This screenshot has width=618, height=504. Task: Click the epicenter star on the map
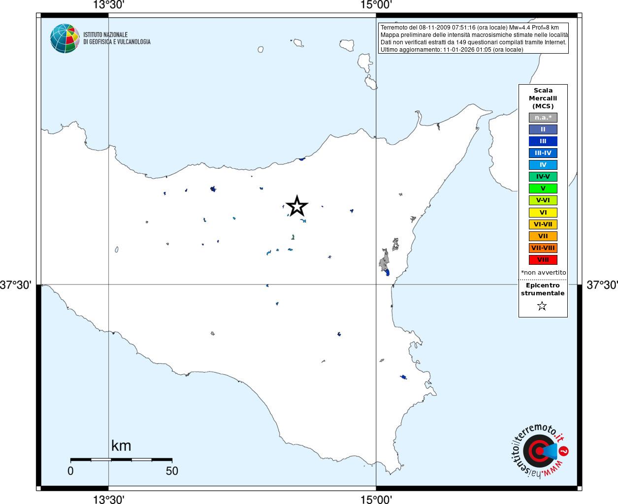(297, 206)
